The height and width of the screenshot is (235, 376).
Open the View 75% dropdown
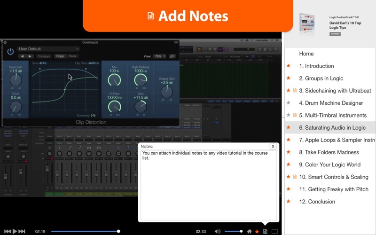(x=160, y=56)
